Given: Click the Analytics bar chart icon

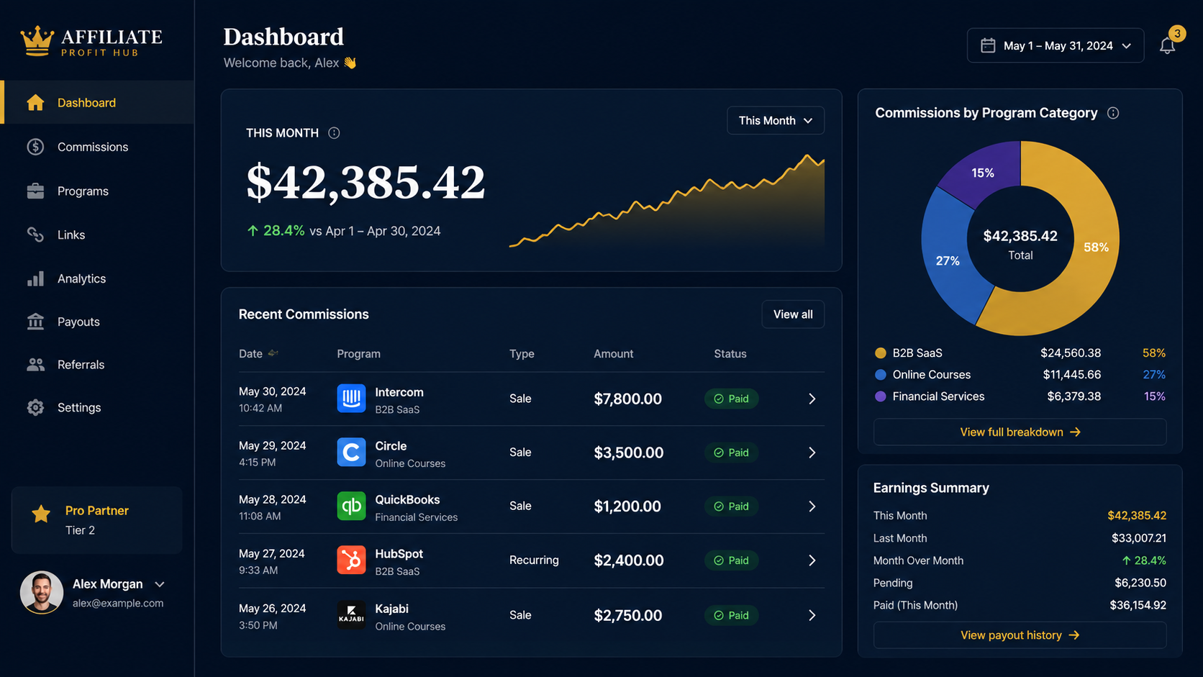Looking at the screenshot, I should tap(35, 278).
